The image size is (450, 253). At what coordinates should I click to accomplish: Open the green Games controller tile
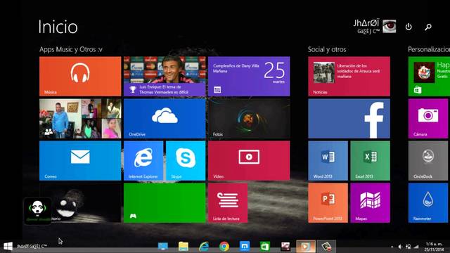pos(165,203)
